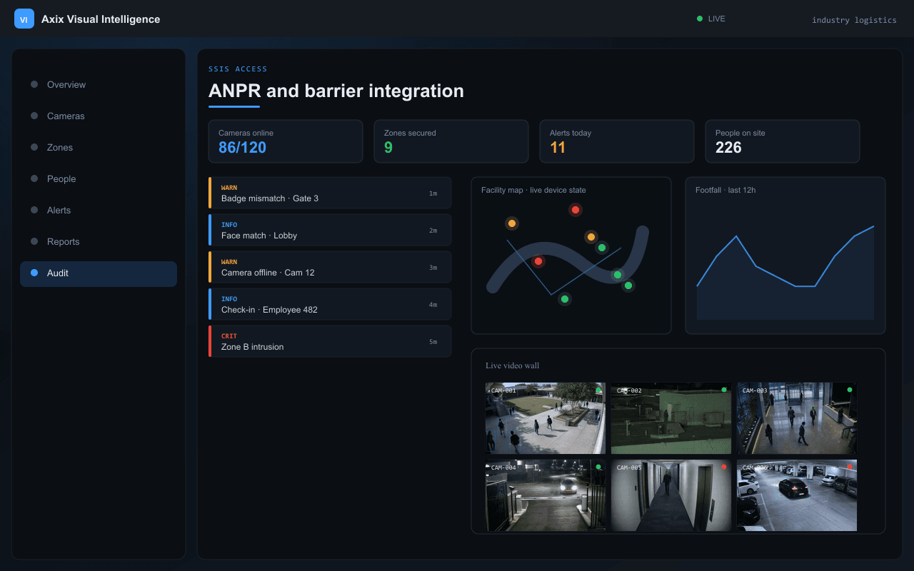Open the critical Zone B intrusion alert
The height and width of the screenshot is (571, 914).
[330, 341]
